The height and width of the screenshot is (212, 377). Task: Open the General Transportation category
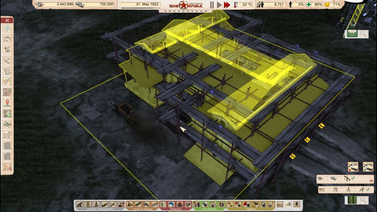100,209
